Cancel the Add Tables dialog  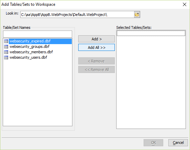[178, 143]
